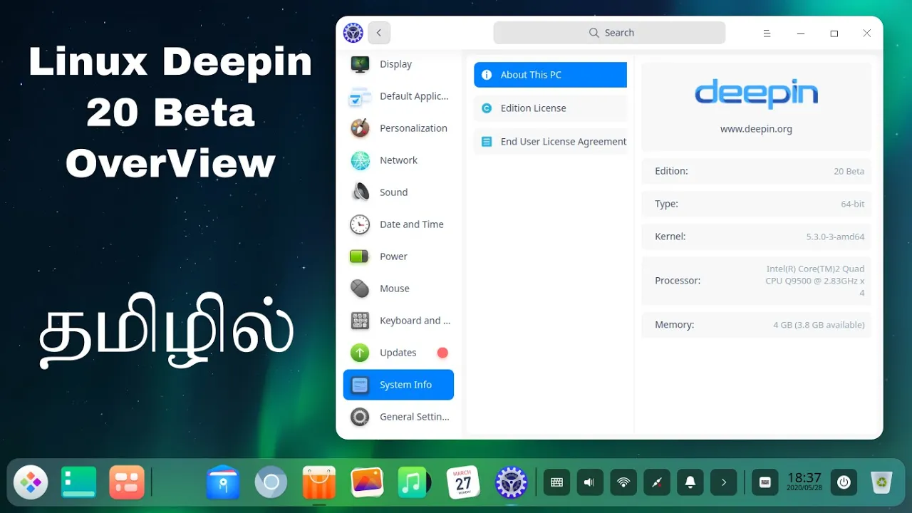Launch File Manager from dock

pyautogui.click(x=223, y=482)
